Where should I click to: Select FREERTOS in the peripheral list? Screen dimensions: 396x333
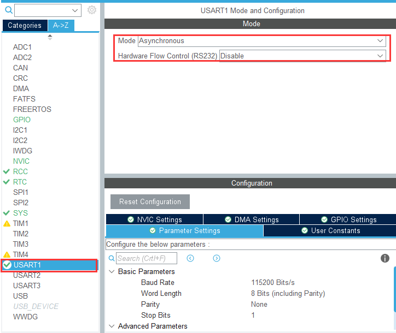[32, 109]
